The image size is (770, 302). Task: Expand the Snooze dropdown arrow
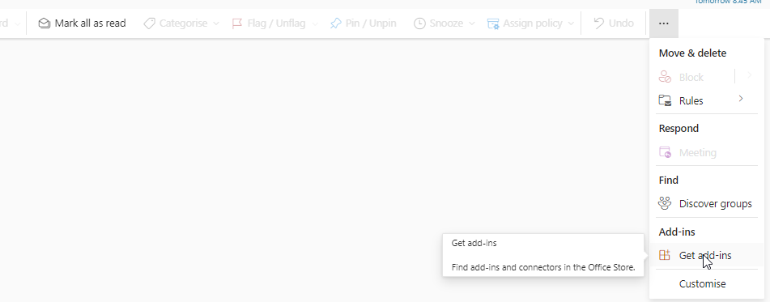tap(472, 23)
